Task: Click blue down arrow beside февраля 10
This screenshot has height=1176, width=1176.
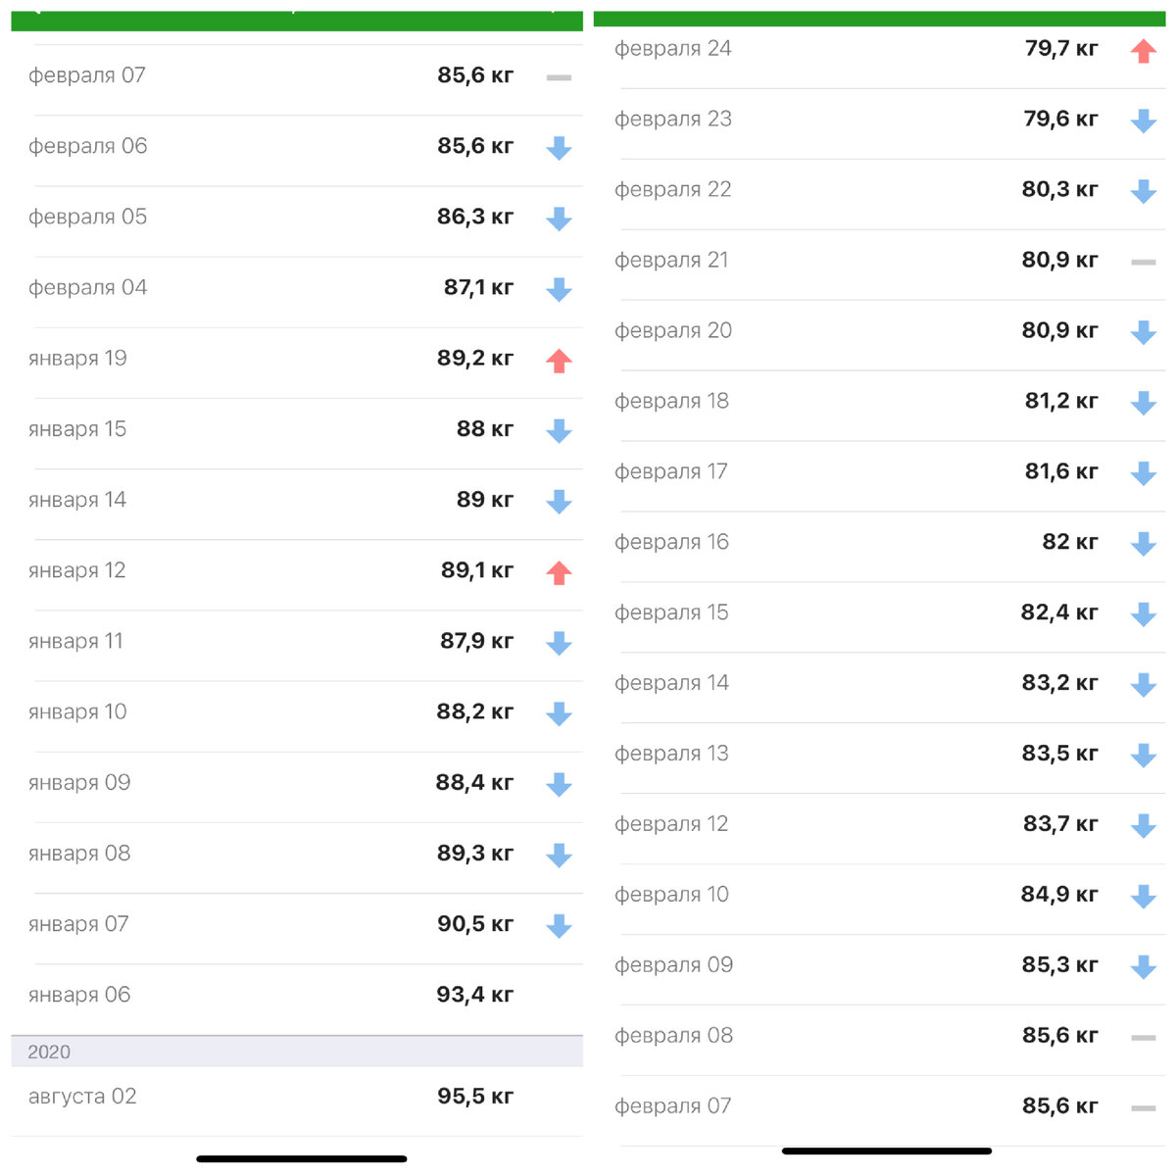Action: [x=1143, y=896]
